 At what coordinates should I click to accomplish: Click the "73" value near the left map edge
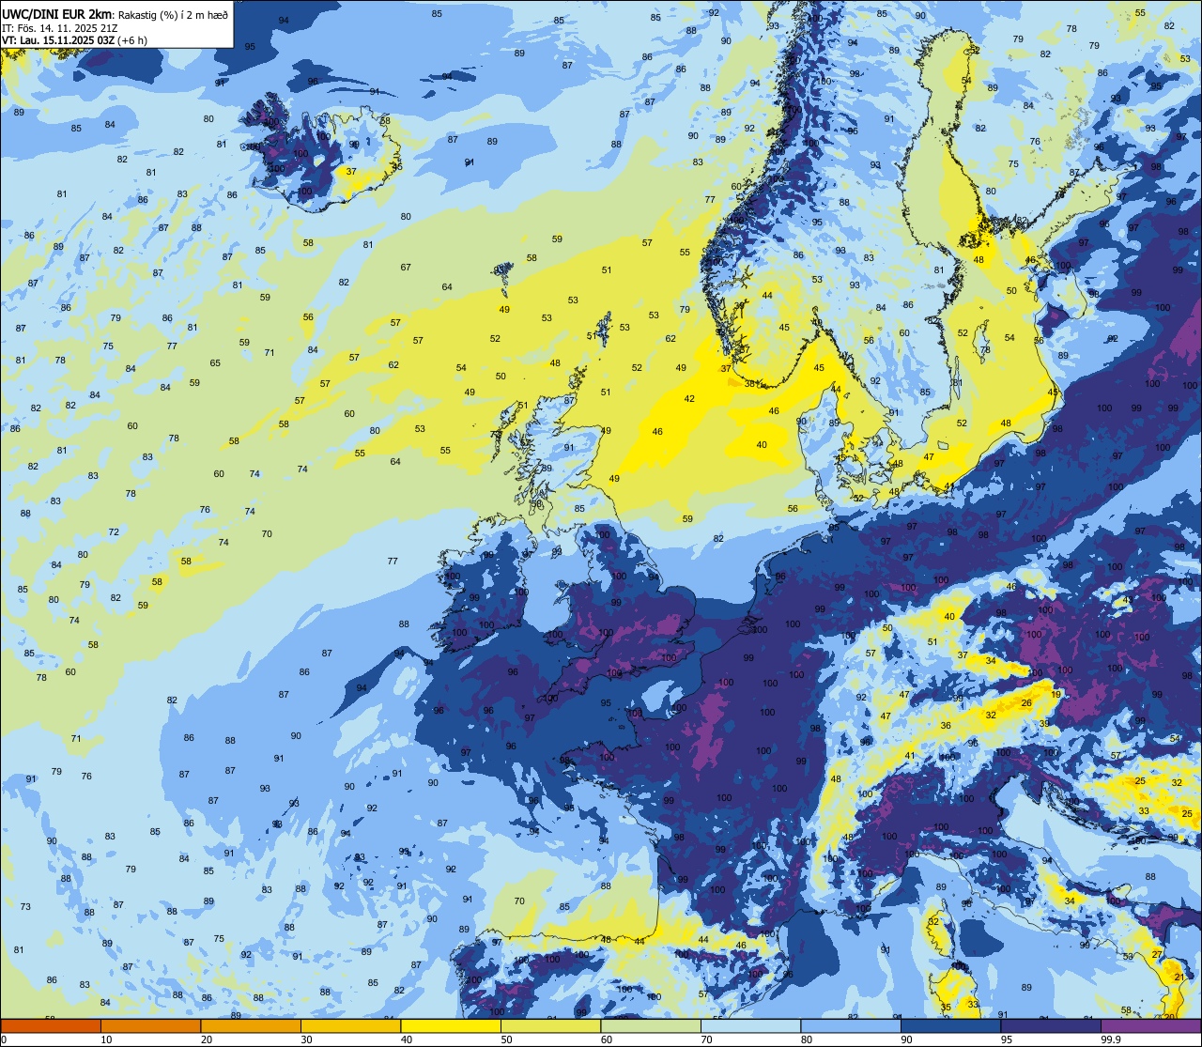coord(25,906)
